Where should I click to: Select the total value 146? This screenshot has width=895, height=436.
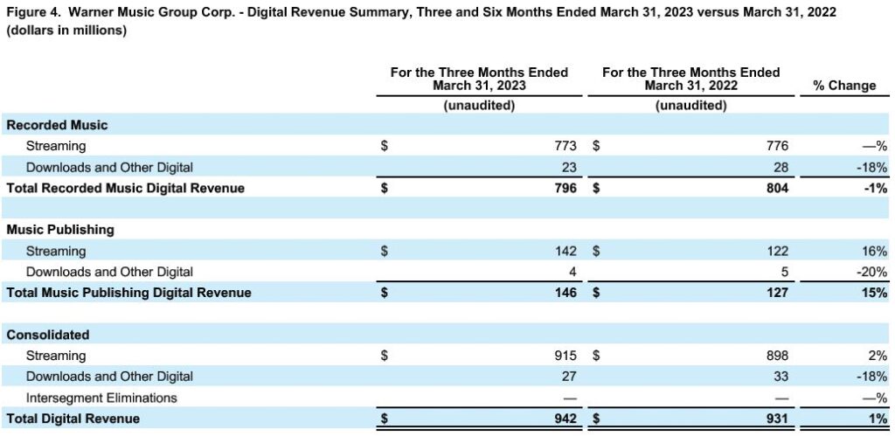[565, 294]
